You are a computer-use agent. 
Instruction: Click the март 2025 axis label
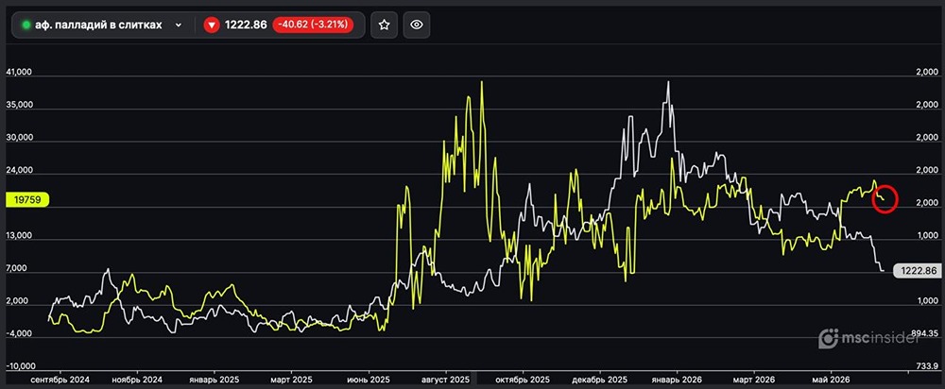pos(290,380)
